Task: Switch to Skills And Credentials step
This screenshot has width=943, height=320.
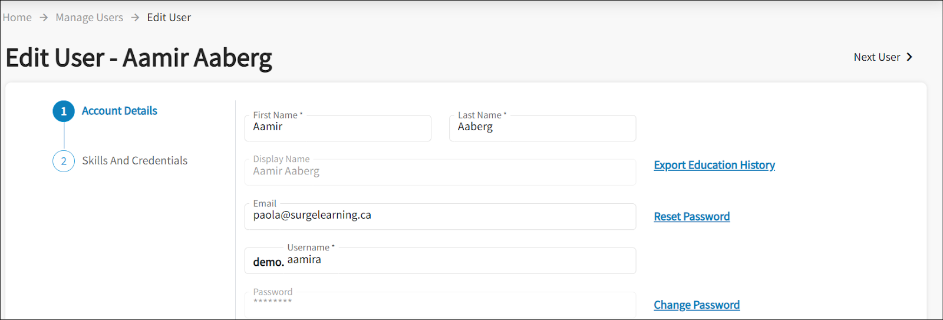Action: pos(135,160)
